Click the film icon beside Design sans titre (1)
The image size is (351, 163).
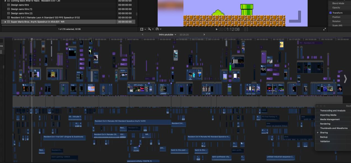[x=9, y=9]
